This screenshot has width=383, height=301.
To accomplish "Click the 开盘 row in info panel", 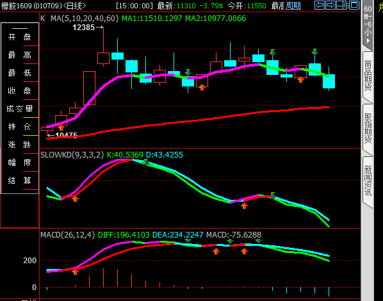I will point(20,37).
